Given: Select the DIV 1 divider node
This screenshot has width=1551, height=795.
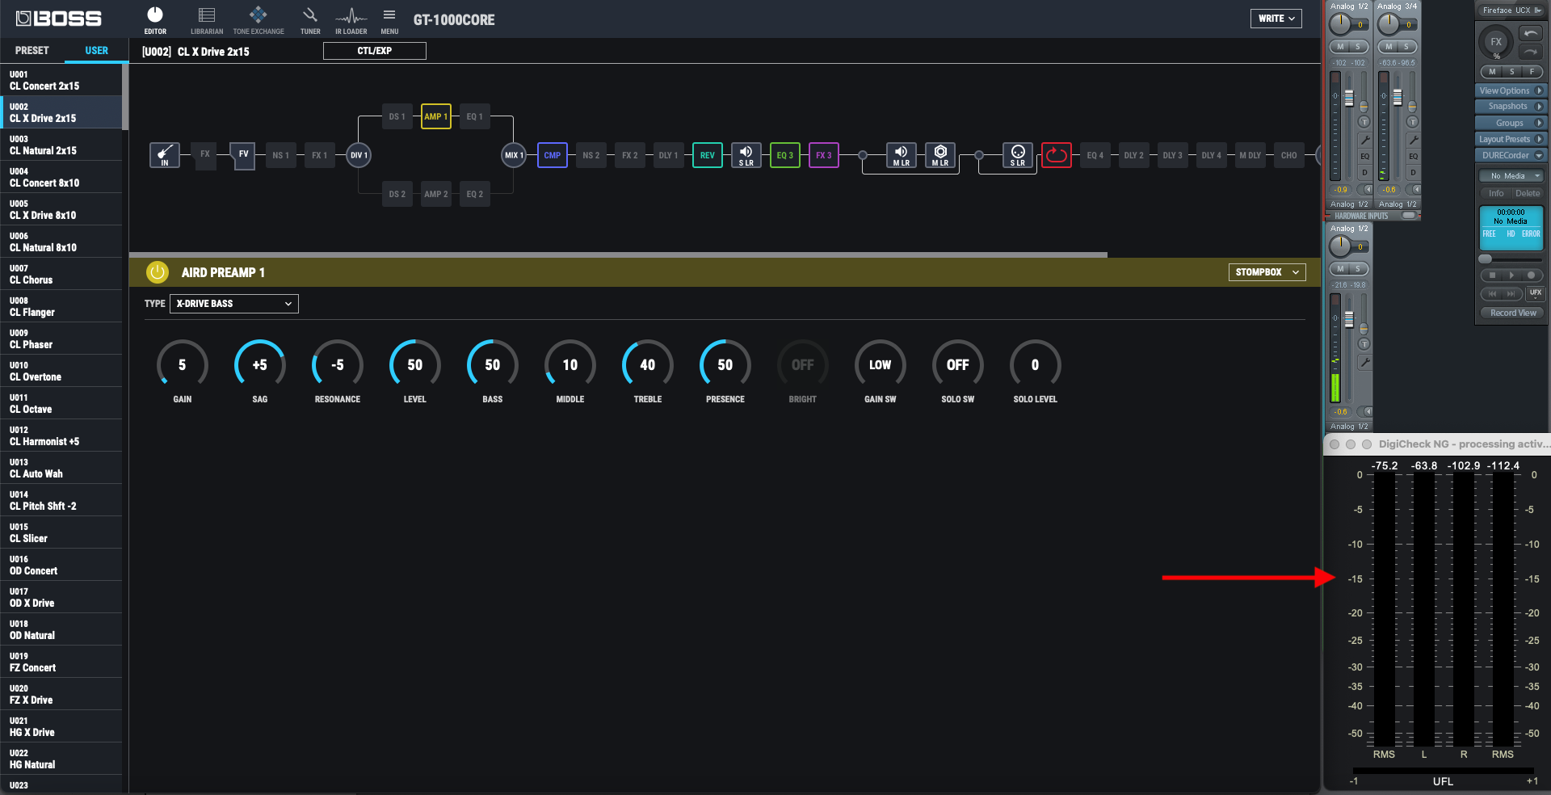Looking at the screenshot, I should tap(359, 155).
